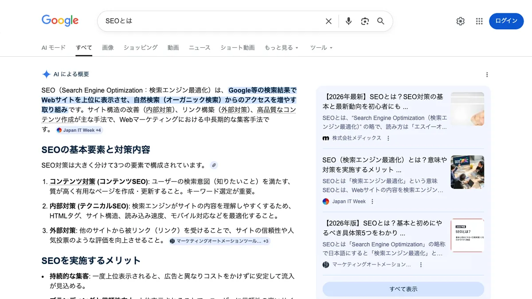Switch to 動画 tab

pos(173,47)
